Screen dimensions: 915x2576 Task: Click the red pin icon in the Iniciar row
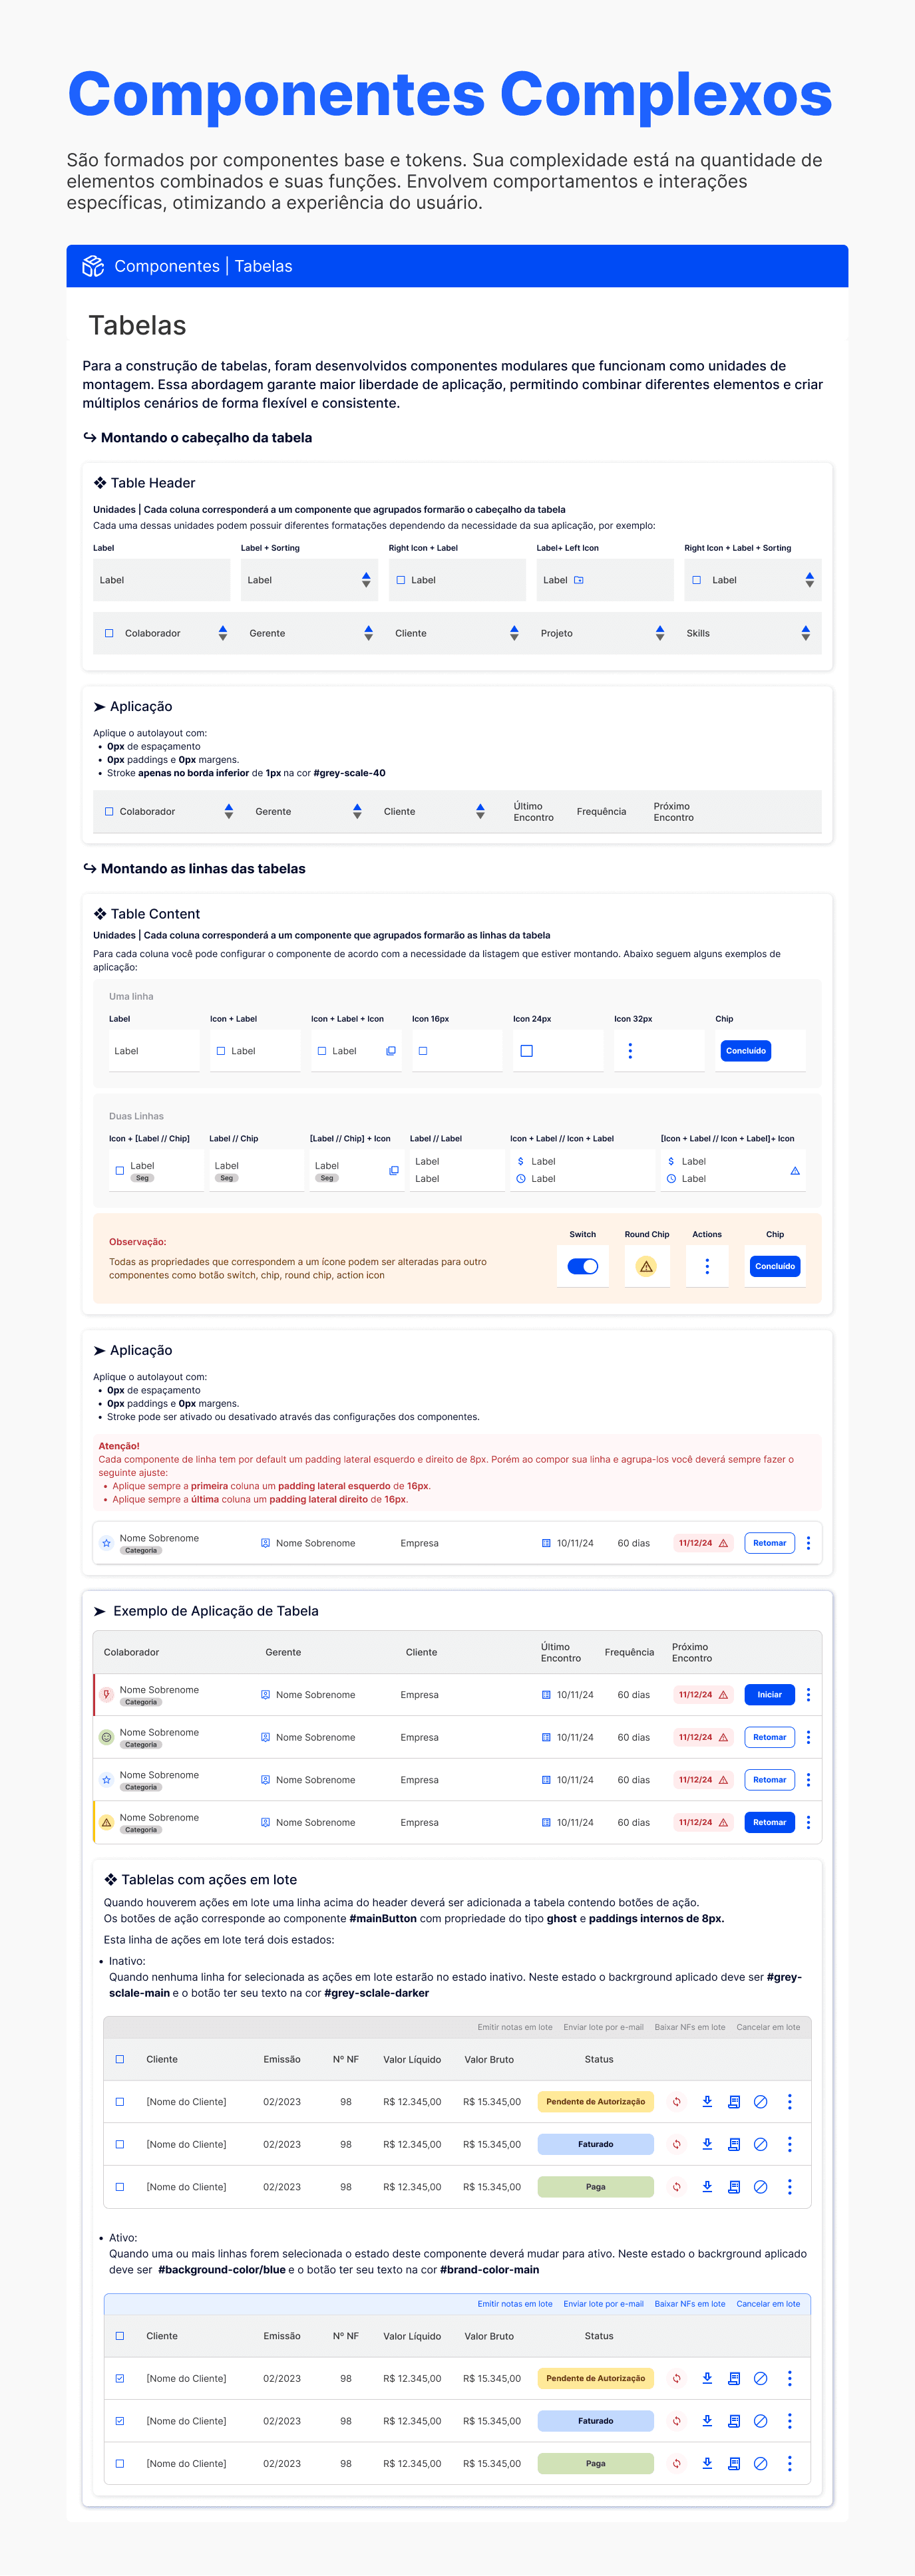coord(106,1695)
